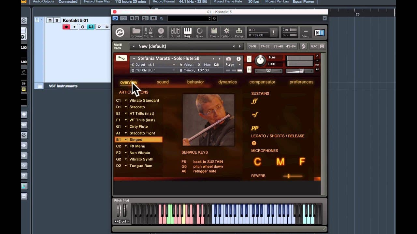Click the exclamation panic button
Image resolution: width=417 pixels, height=234 pixels.
[x=273, y=32]
